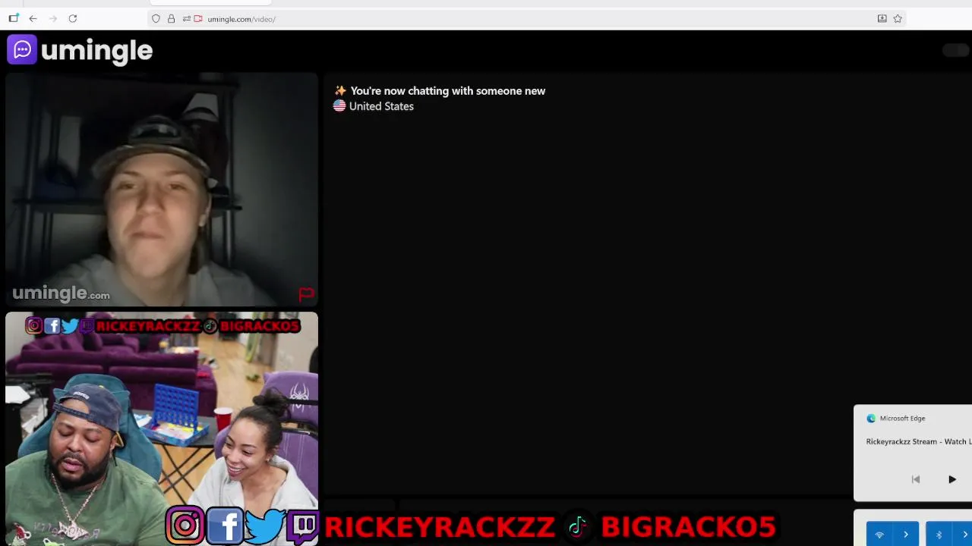Toggle the dark theme switch in header

[955, 50]
